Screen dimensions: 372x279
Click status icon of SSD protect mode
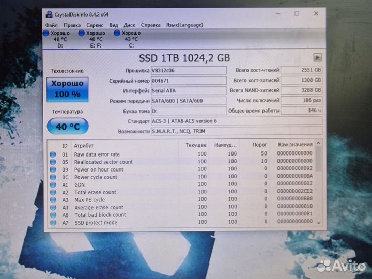(x=53, y=223)
